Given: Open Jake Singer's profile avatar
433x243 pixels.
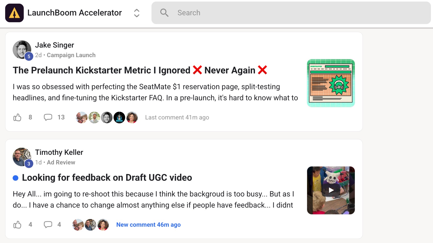Looking at the screenshot, I should [x=22, y=50].
